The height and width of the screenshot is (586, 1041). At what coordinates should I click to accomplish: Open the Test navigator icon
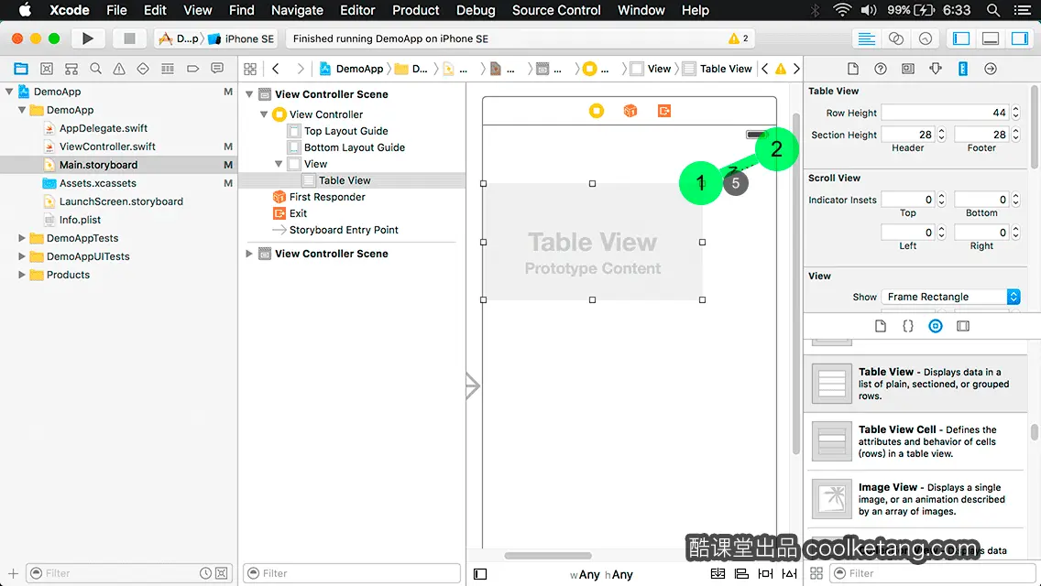point(143,69)
